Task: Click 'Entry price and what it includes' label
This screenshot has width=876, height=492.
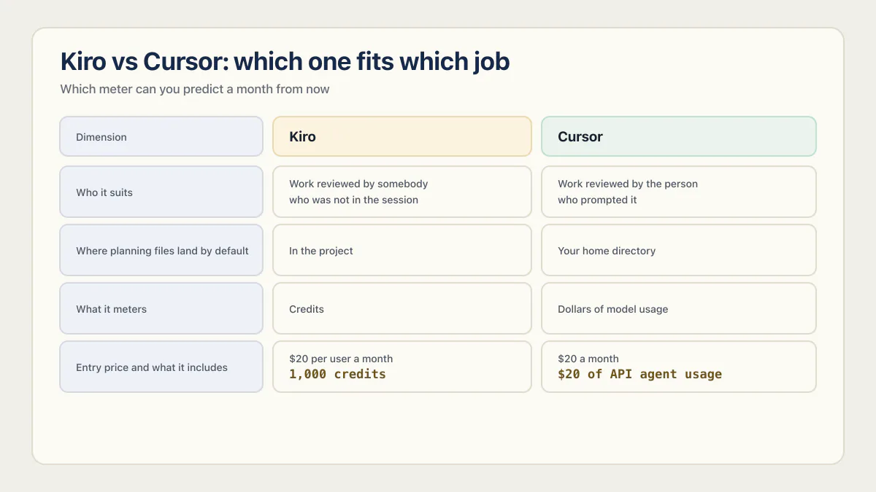Action: pyautogui.click(x=161, y=367)
